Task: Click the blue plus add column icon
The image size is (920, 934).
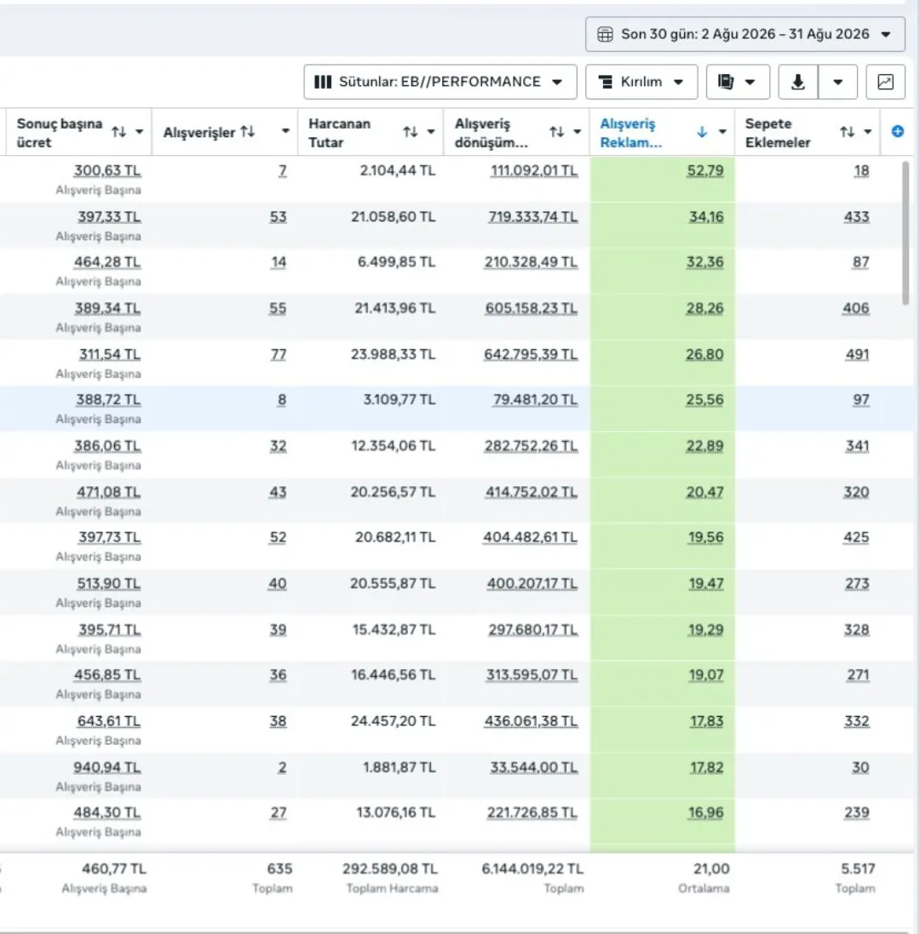Action: [897, 132]
